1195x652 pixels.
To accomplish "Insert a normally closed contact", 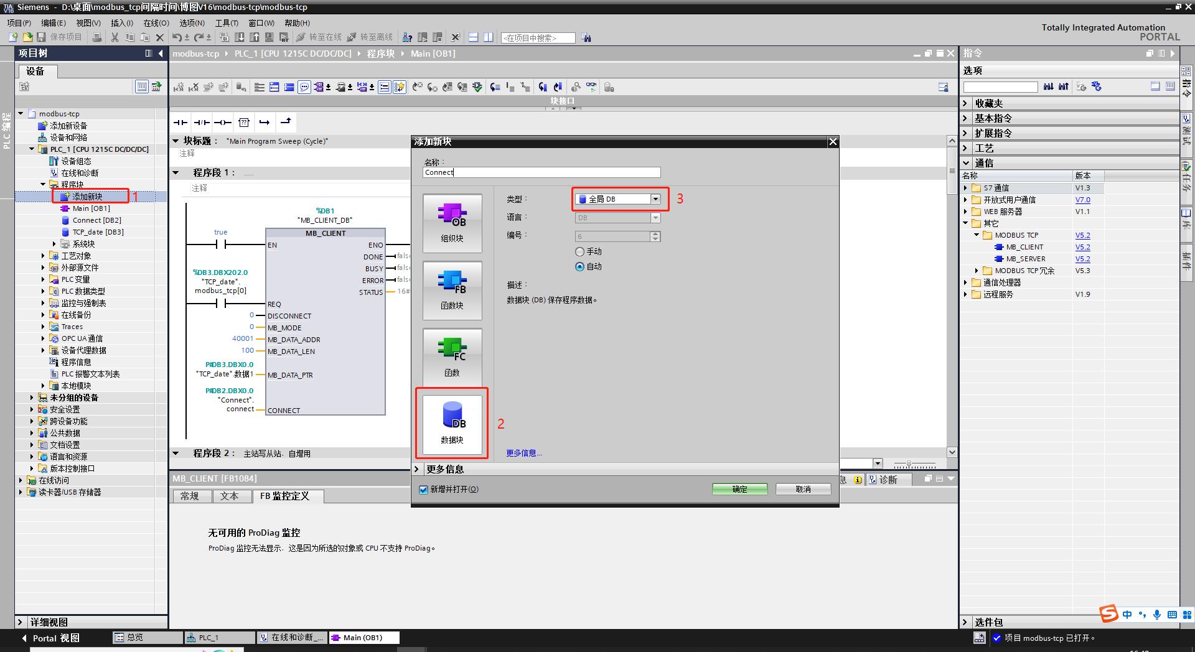I will tap(202, 122).
